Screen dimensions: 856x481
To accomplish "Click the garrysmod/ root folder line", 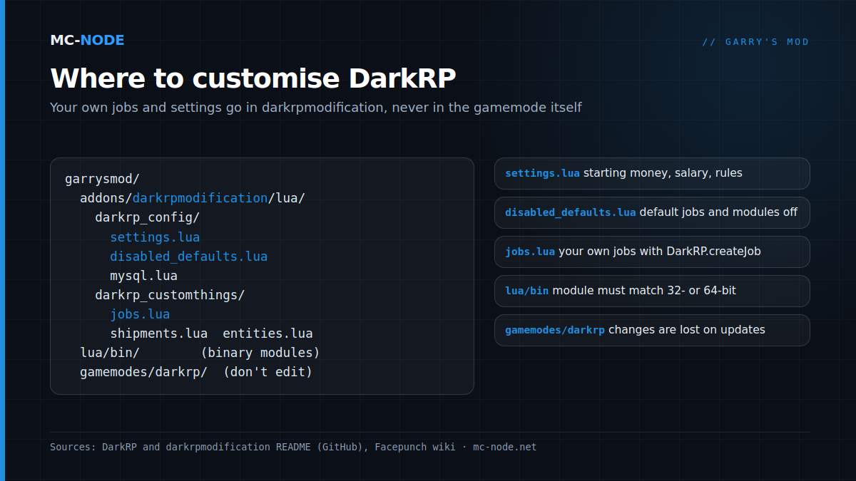I will (x=102, y=179).
